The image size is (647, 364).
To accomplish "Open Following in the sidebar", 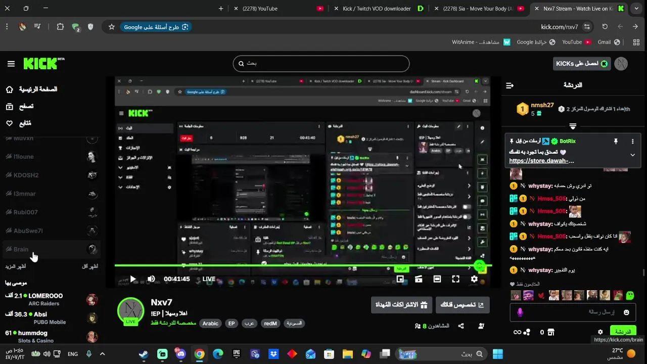I will point(18,123).
